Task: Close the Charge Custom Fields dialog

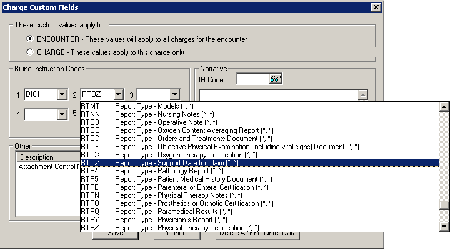Action: point(376,7)
